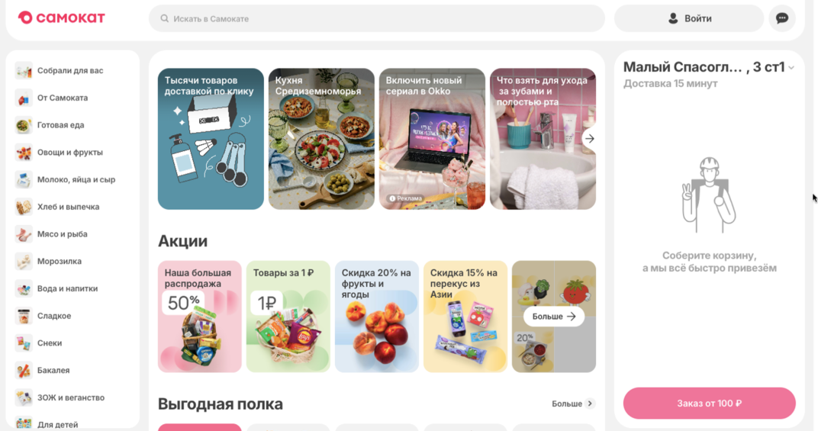Viewport: 818px width, 431px height.
Task: Open the Больше arrow in Акции
Action: 553,317
